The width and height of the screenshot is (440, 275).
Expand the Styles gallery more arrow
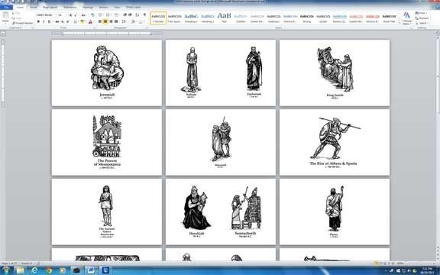pos(400,23)
